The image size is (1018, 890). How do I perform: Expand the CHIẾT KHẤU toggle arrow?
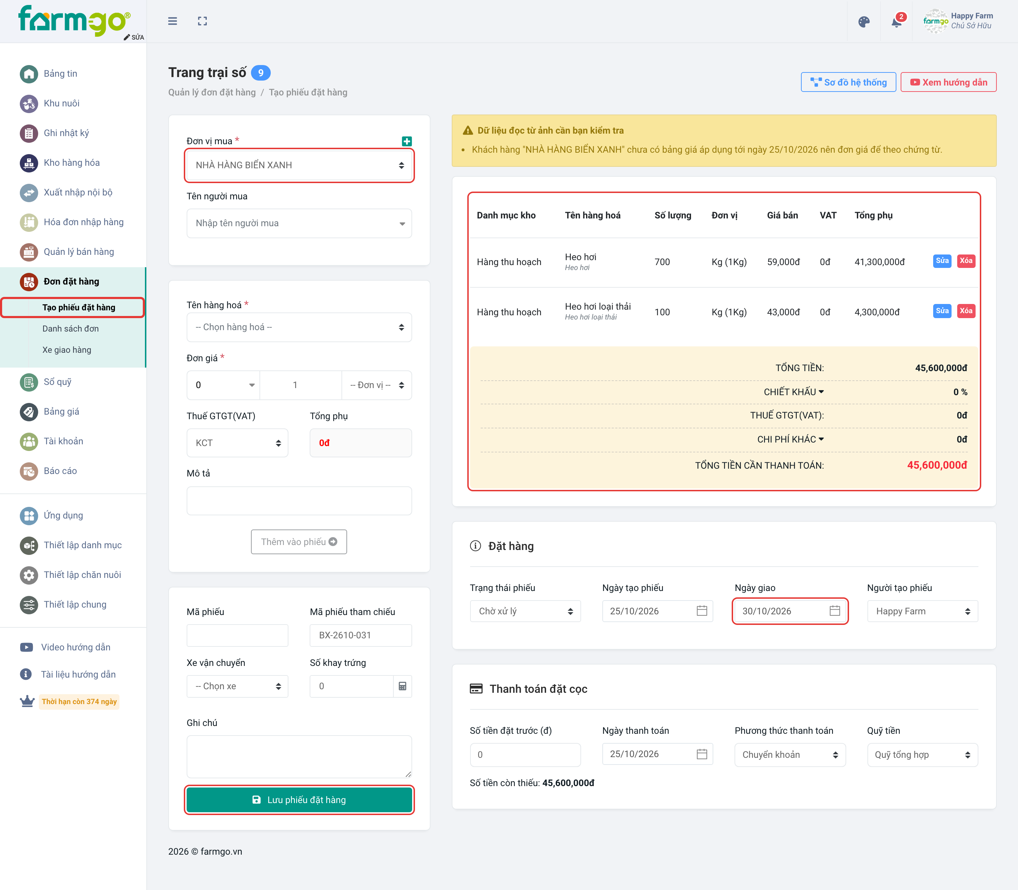[x=821, y=392]
